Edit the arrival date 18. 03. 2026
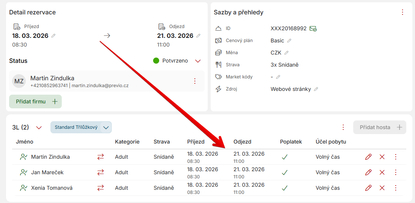The width and height of the screenshot is (415, 203). coord(53,36)
